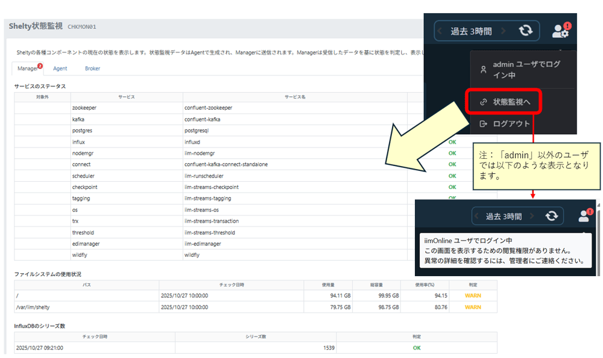The height and width of the screenshot is (358, 603).
Task: Switch to the Broker tab
Action: pyautogui.click(x=92, y=69)
